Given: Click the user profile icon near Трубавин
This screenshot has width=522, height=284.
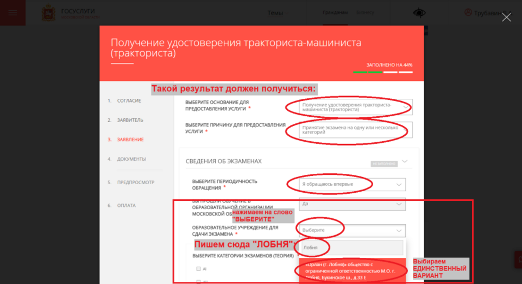Looking at the screenshot, I should coord(468,12).
